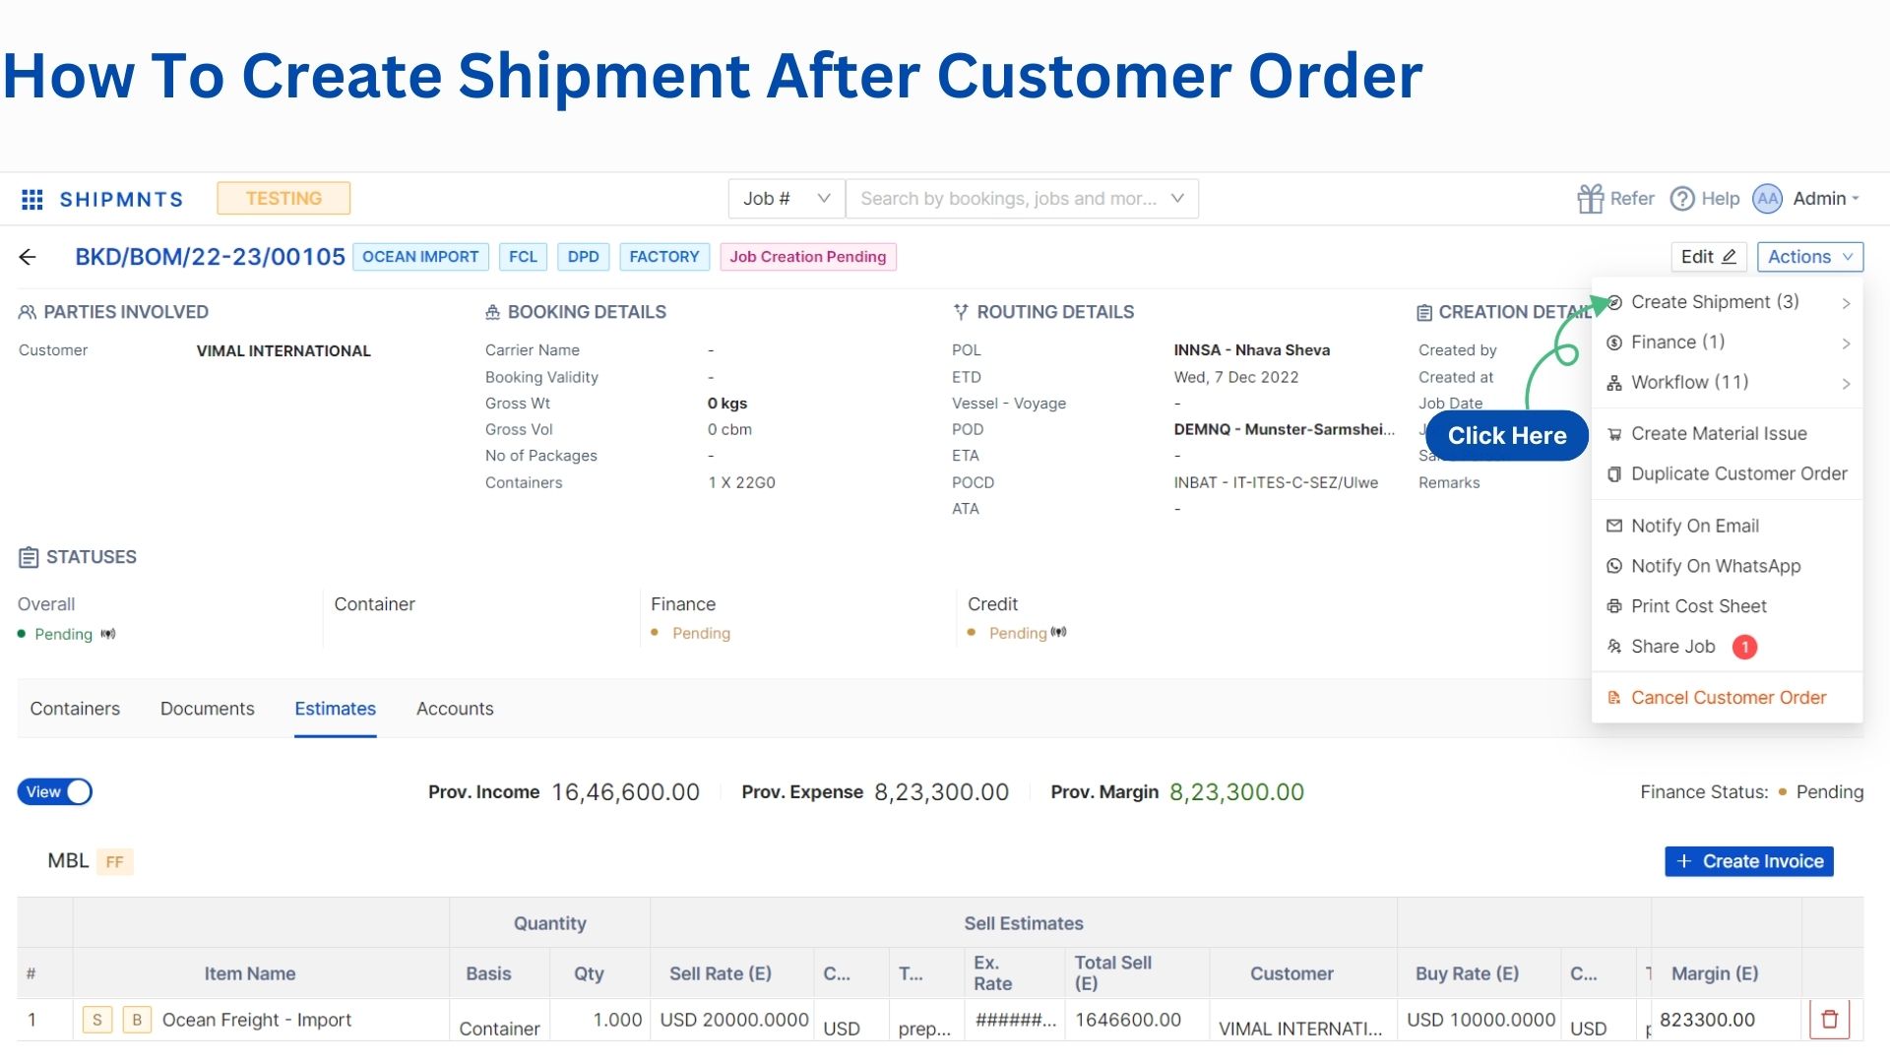Click the Cancel Customer Order option
This screenshot has width=1890, height=1063.
click(1728, 698)
